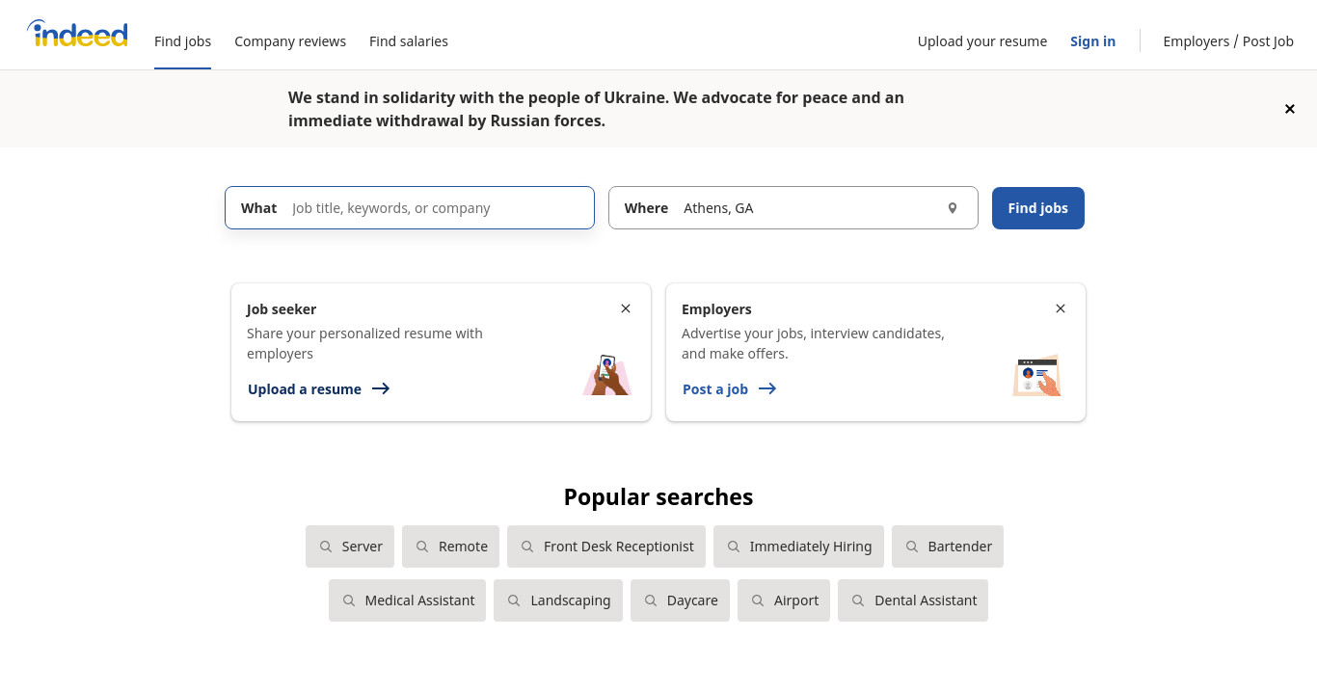Choose the Front Desk Receptionist search chip
This screenshot has height=694, width=1317.
(606, 547)
